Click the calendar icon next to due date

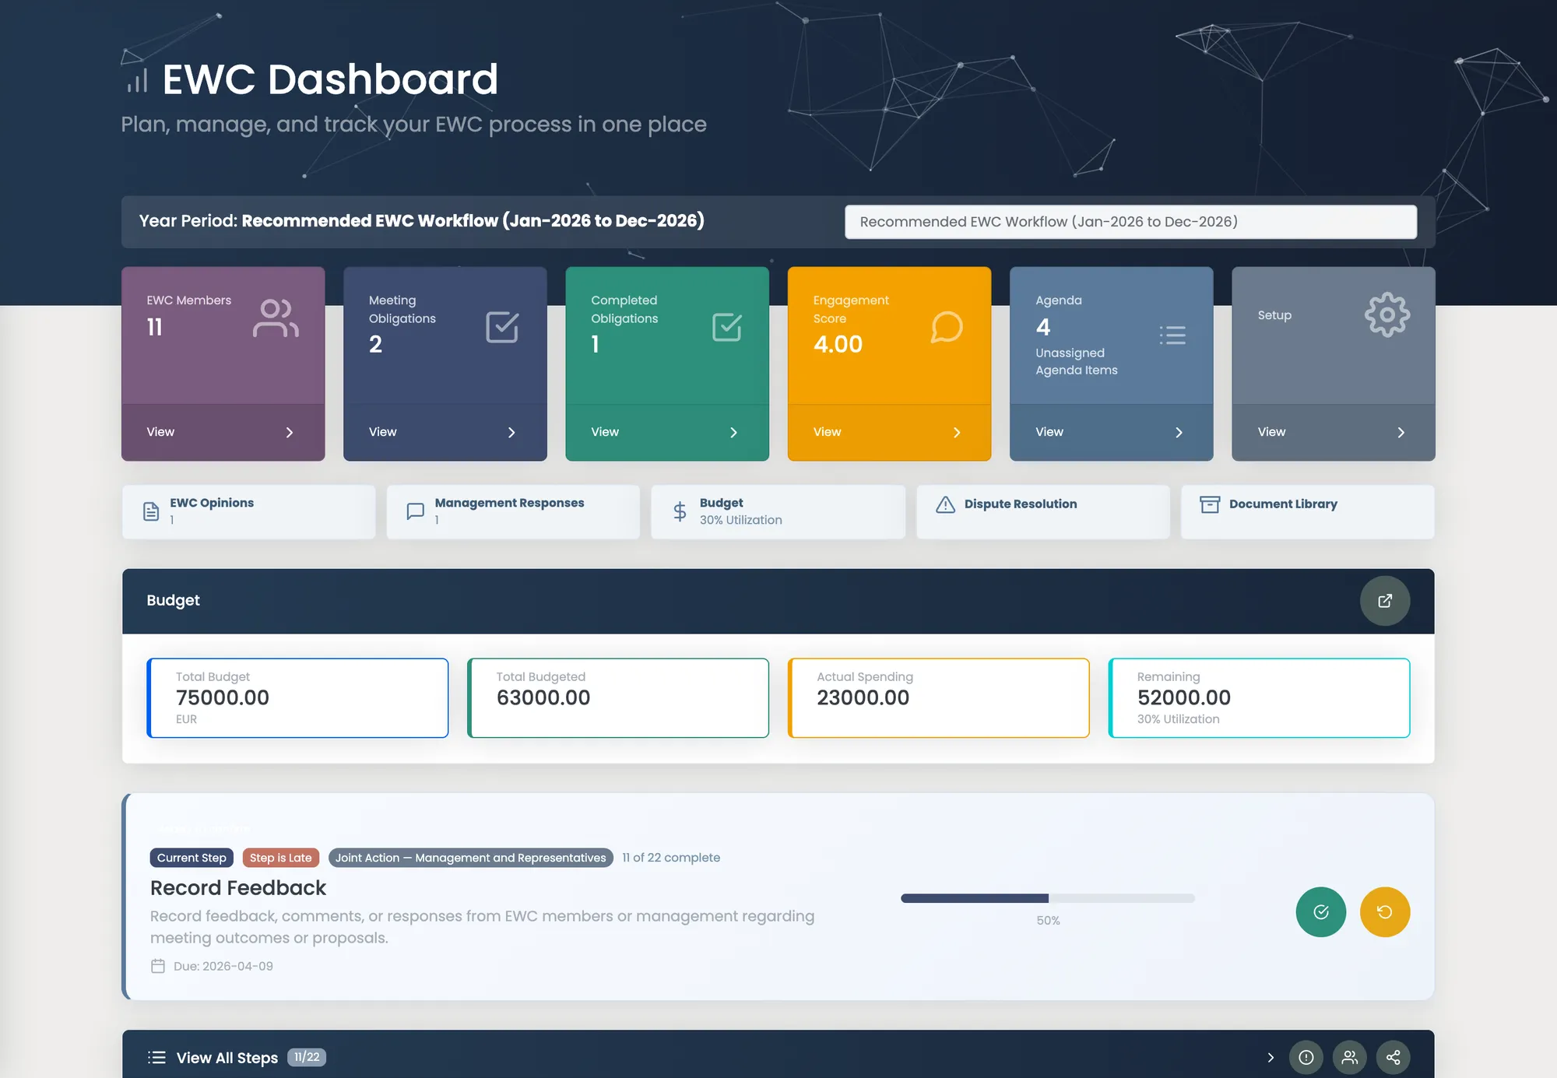pos(158,966)
